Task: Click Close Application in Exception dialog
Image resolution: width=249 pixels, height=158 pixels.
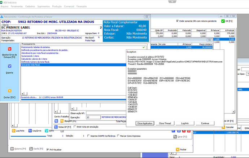Action: click(x=145, y=123)
